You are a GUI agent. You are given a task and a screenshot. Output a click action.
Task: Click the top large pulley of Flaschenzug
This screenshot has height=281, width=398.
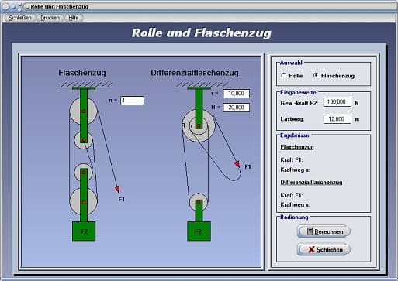tap(83, 111)
